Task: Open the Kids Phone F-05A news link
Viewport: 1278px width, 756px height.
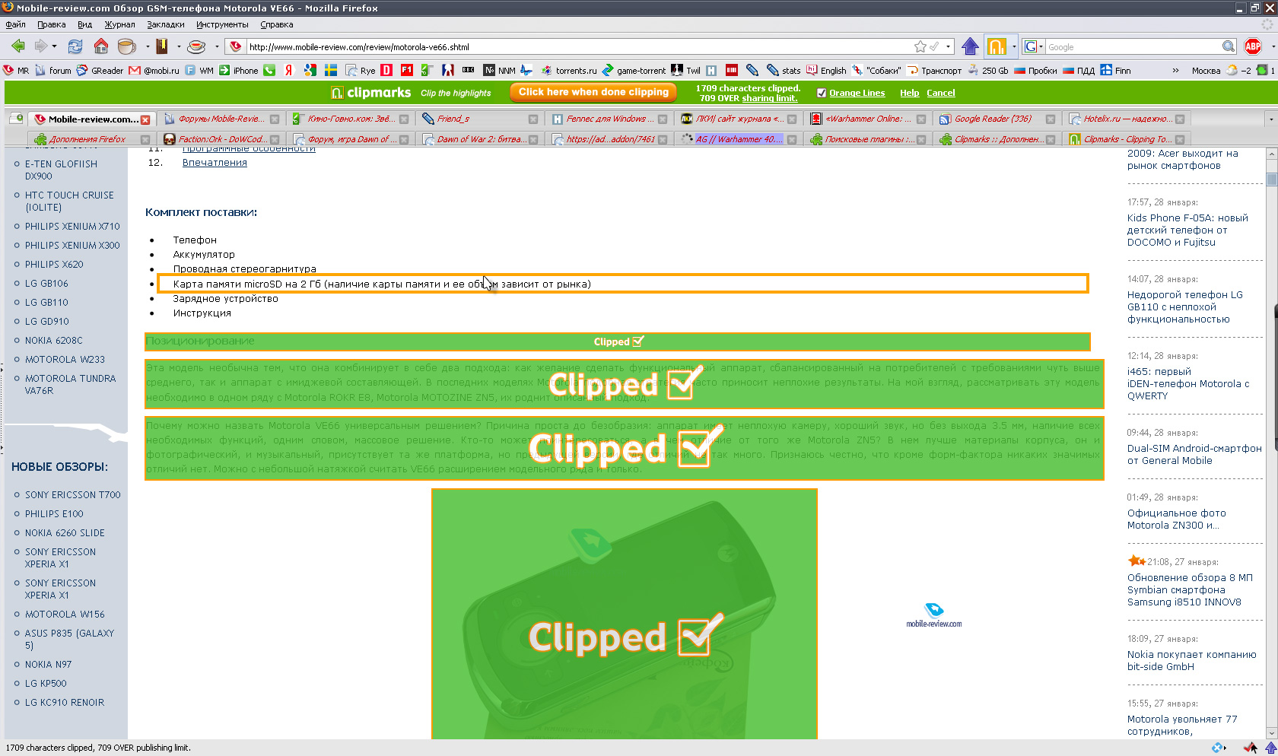Action: point(1187,230)
